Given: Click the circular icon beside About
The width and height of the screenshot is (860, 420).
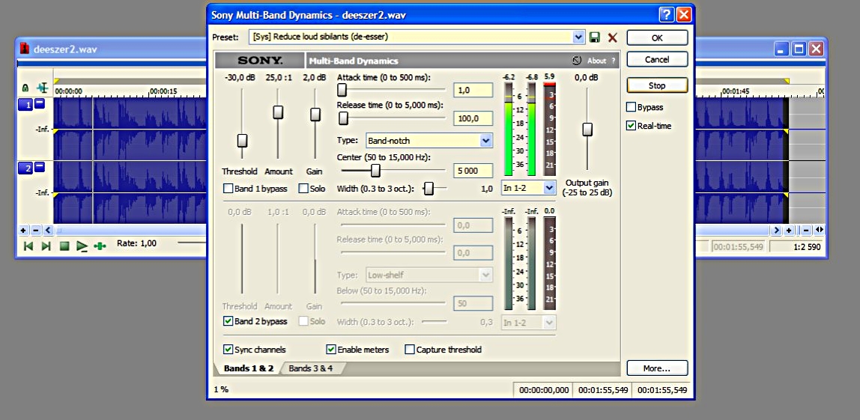Looking at the screenshot, I should pos(576,61).
